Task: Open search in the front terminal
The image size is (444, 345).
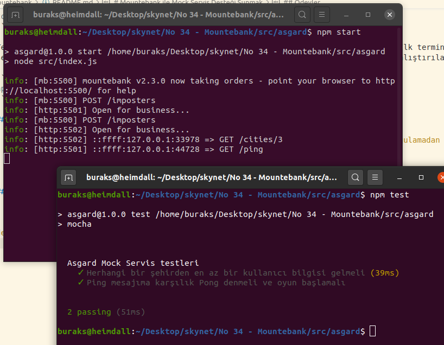Action: [x=355, y=177]
